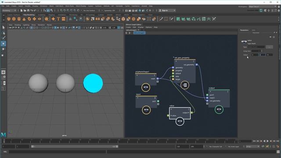Switch to the Poly Modeling shelf tab
This screenshot has height=158, width=281.
[29, 15]
